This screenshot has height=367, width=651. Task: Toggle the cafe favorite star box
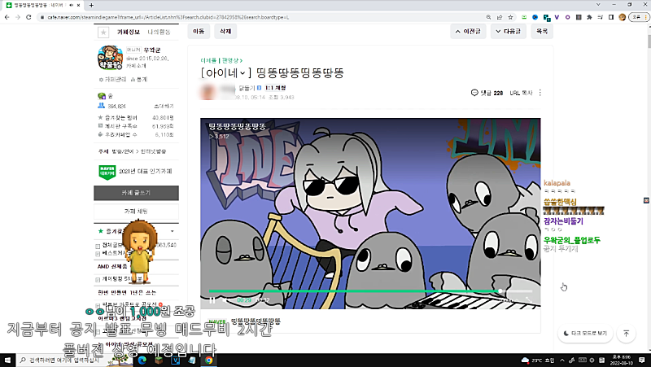click(103, 32)
